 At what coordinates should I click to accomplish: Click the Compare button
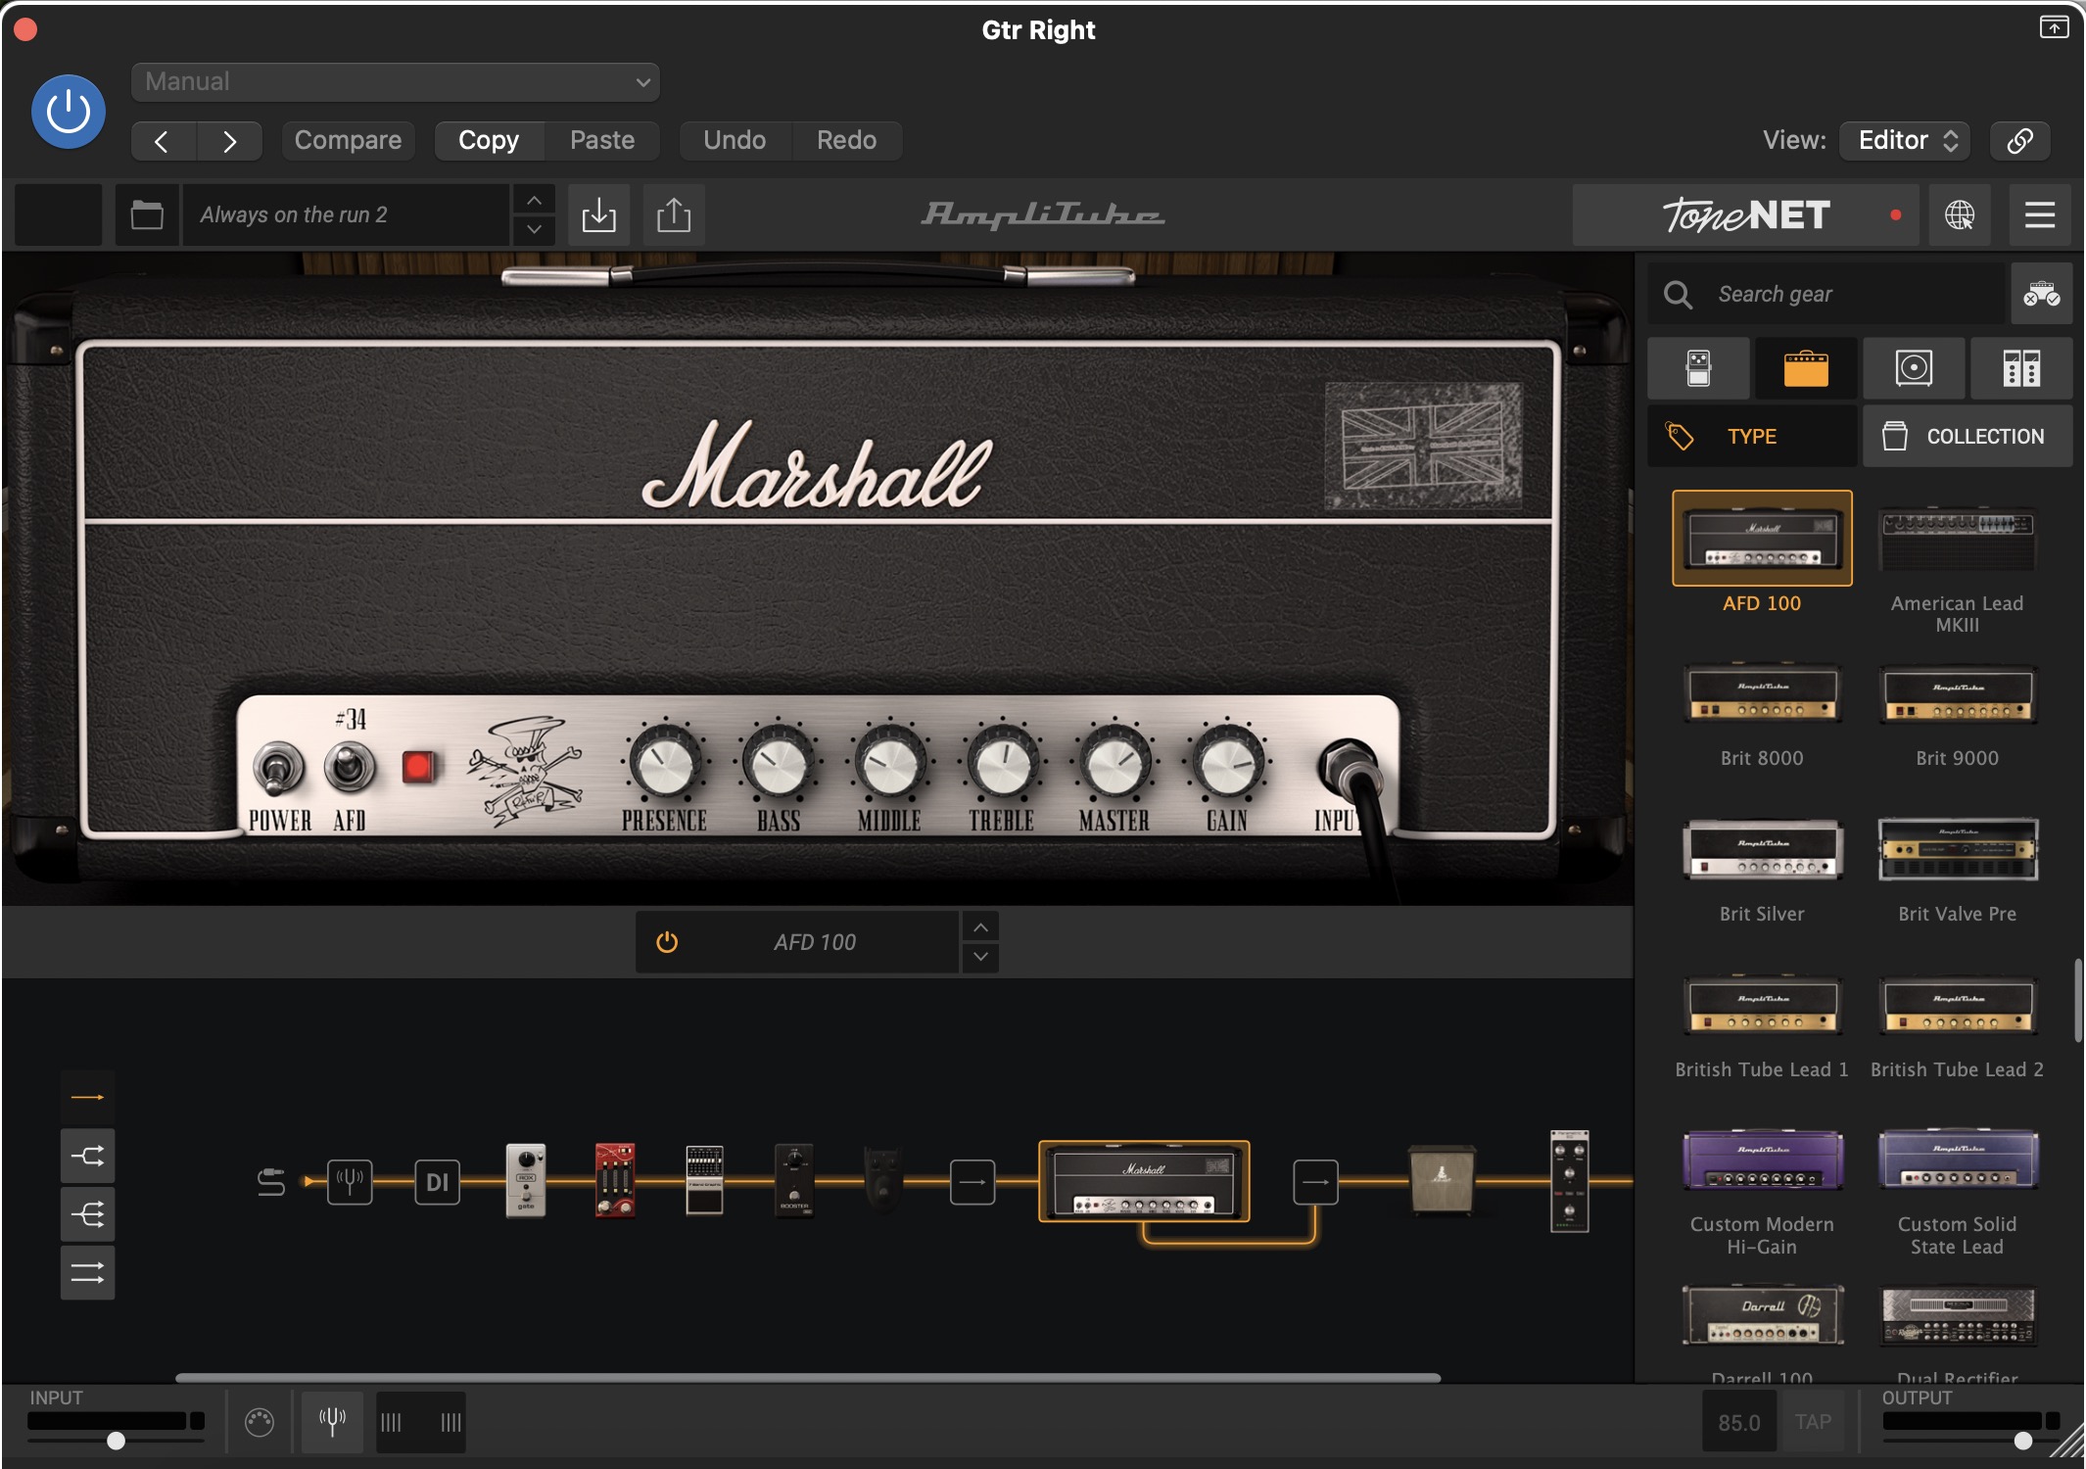pyautogui.click(x=348, y=140)
